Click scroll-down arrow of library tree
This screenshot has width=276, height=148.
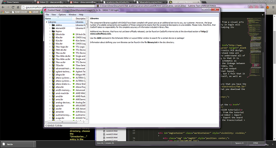click(x=87, y=119)
